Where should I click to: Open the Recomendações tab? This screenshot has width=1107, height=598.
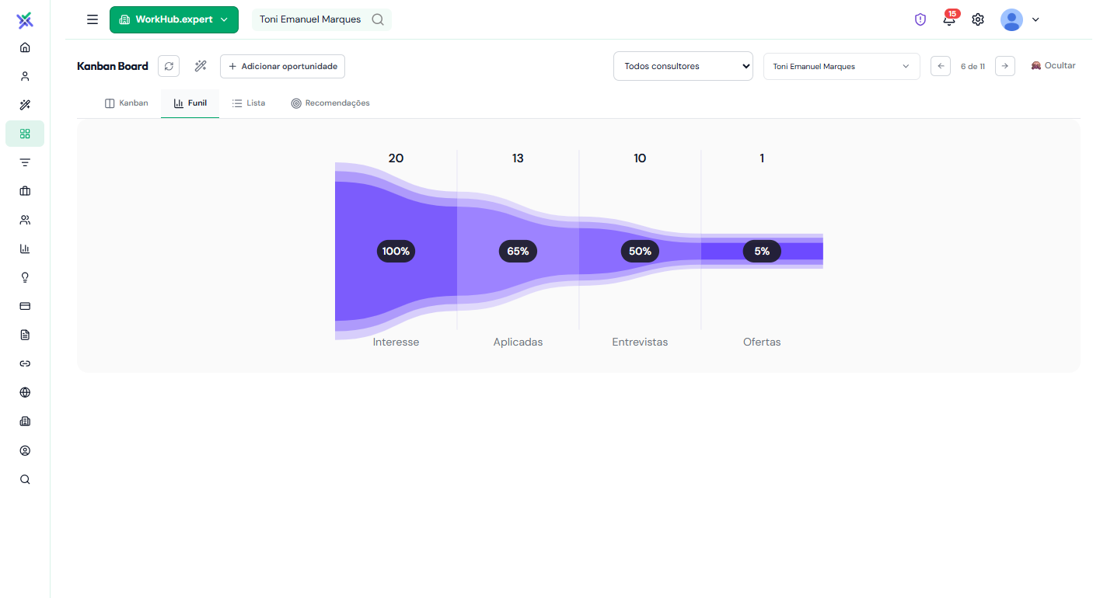click(330, 103)
